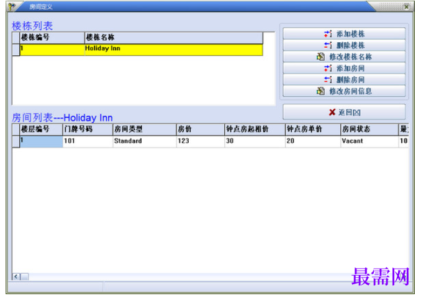
Task: Click the edit icon beside 修改房间信息
Action: click(320, 91)
